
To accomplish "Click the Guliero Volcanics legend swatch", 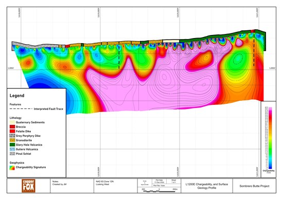I will (12, 149).
